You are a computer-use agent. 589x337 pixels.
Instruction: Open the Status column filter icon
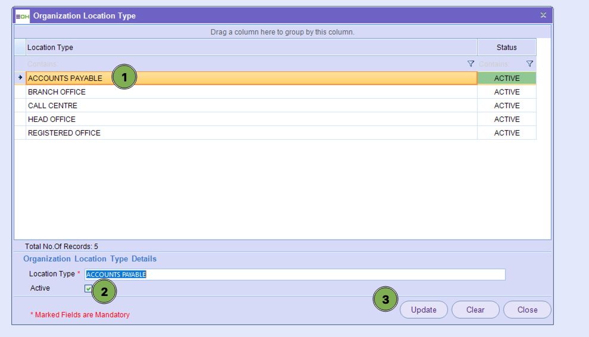pyautogui.click(x=530, y=64)
